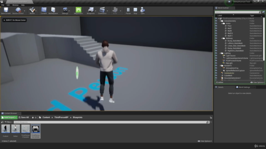The width and height of the screenshot is (266, 149).
Task: Collapse the Arena folder
Action: point(222,24)
